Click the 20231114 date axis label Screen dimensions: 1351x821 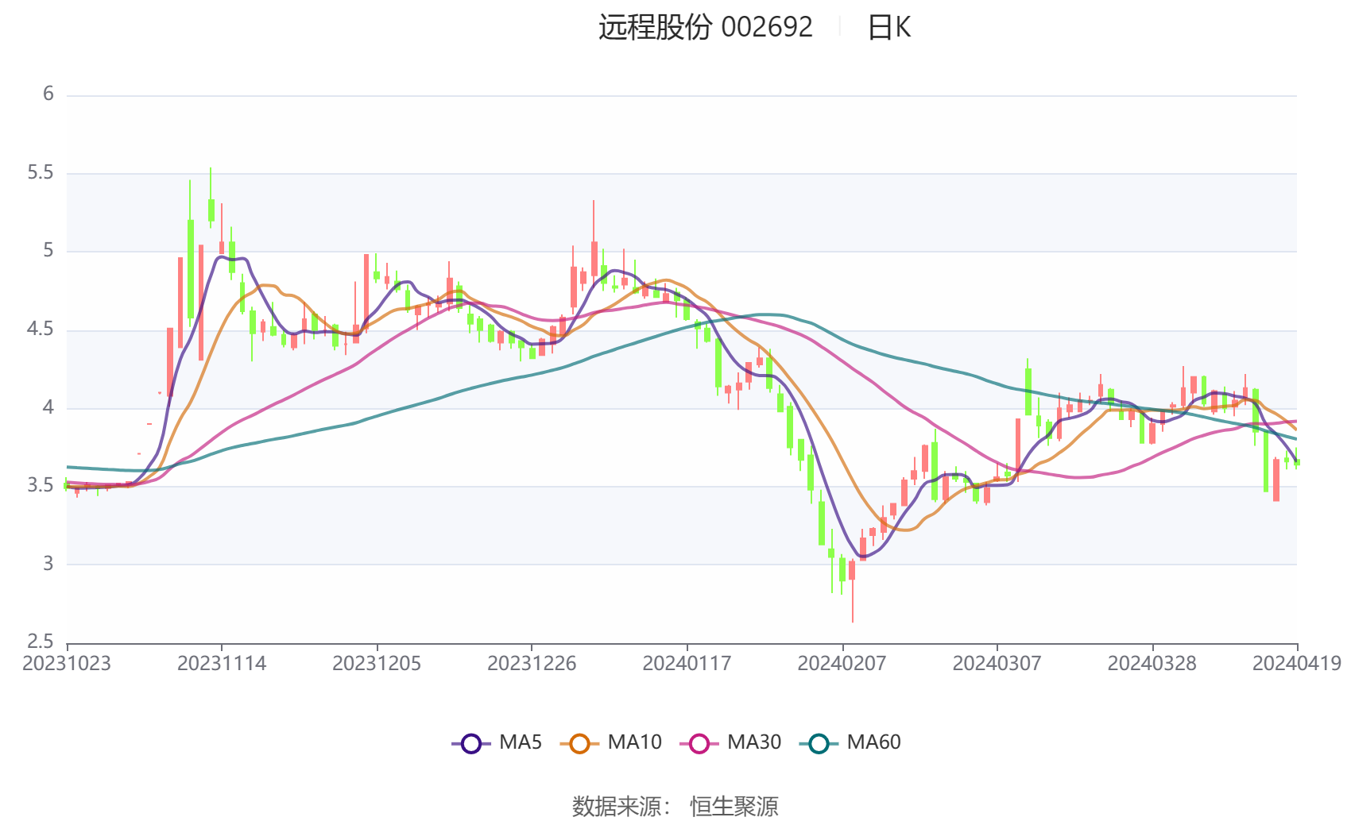(222, 664)
